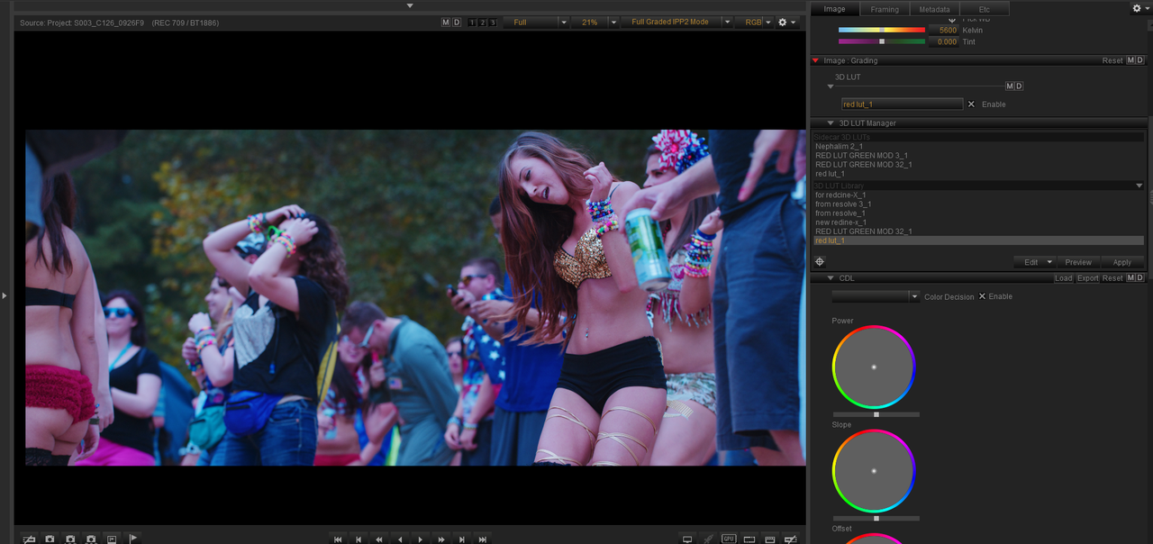Switch to the Framing tab
This screenshot has height=544, width=1153.
pos(885,9)
